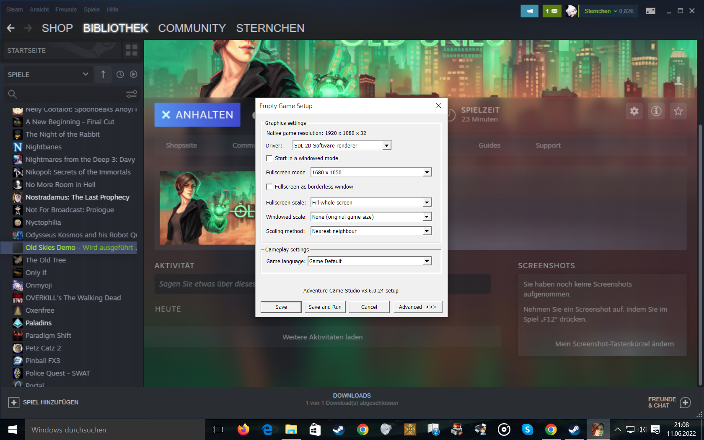Go back with the left arrow
The height and width of the screenshot is (440, 704).
point(11,28)
